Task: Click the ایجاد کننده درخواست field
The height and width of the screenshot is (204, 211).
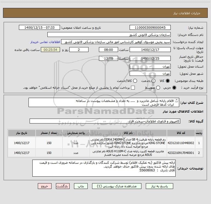Action: [x=116, y=42]
